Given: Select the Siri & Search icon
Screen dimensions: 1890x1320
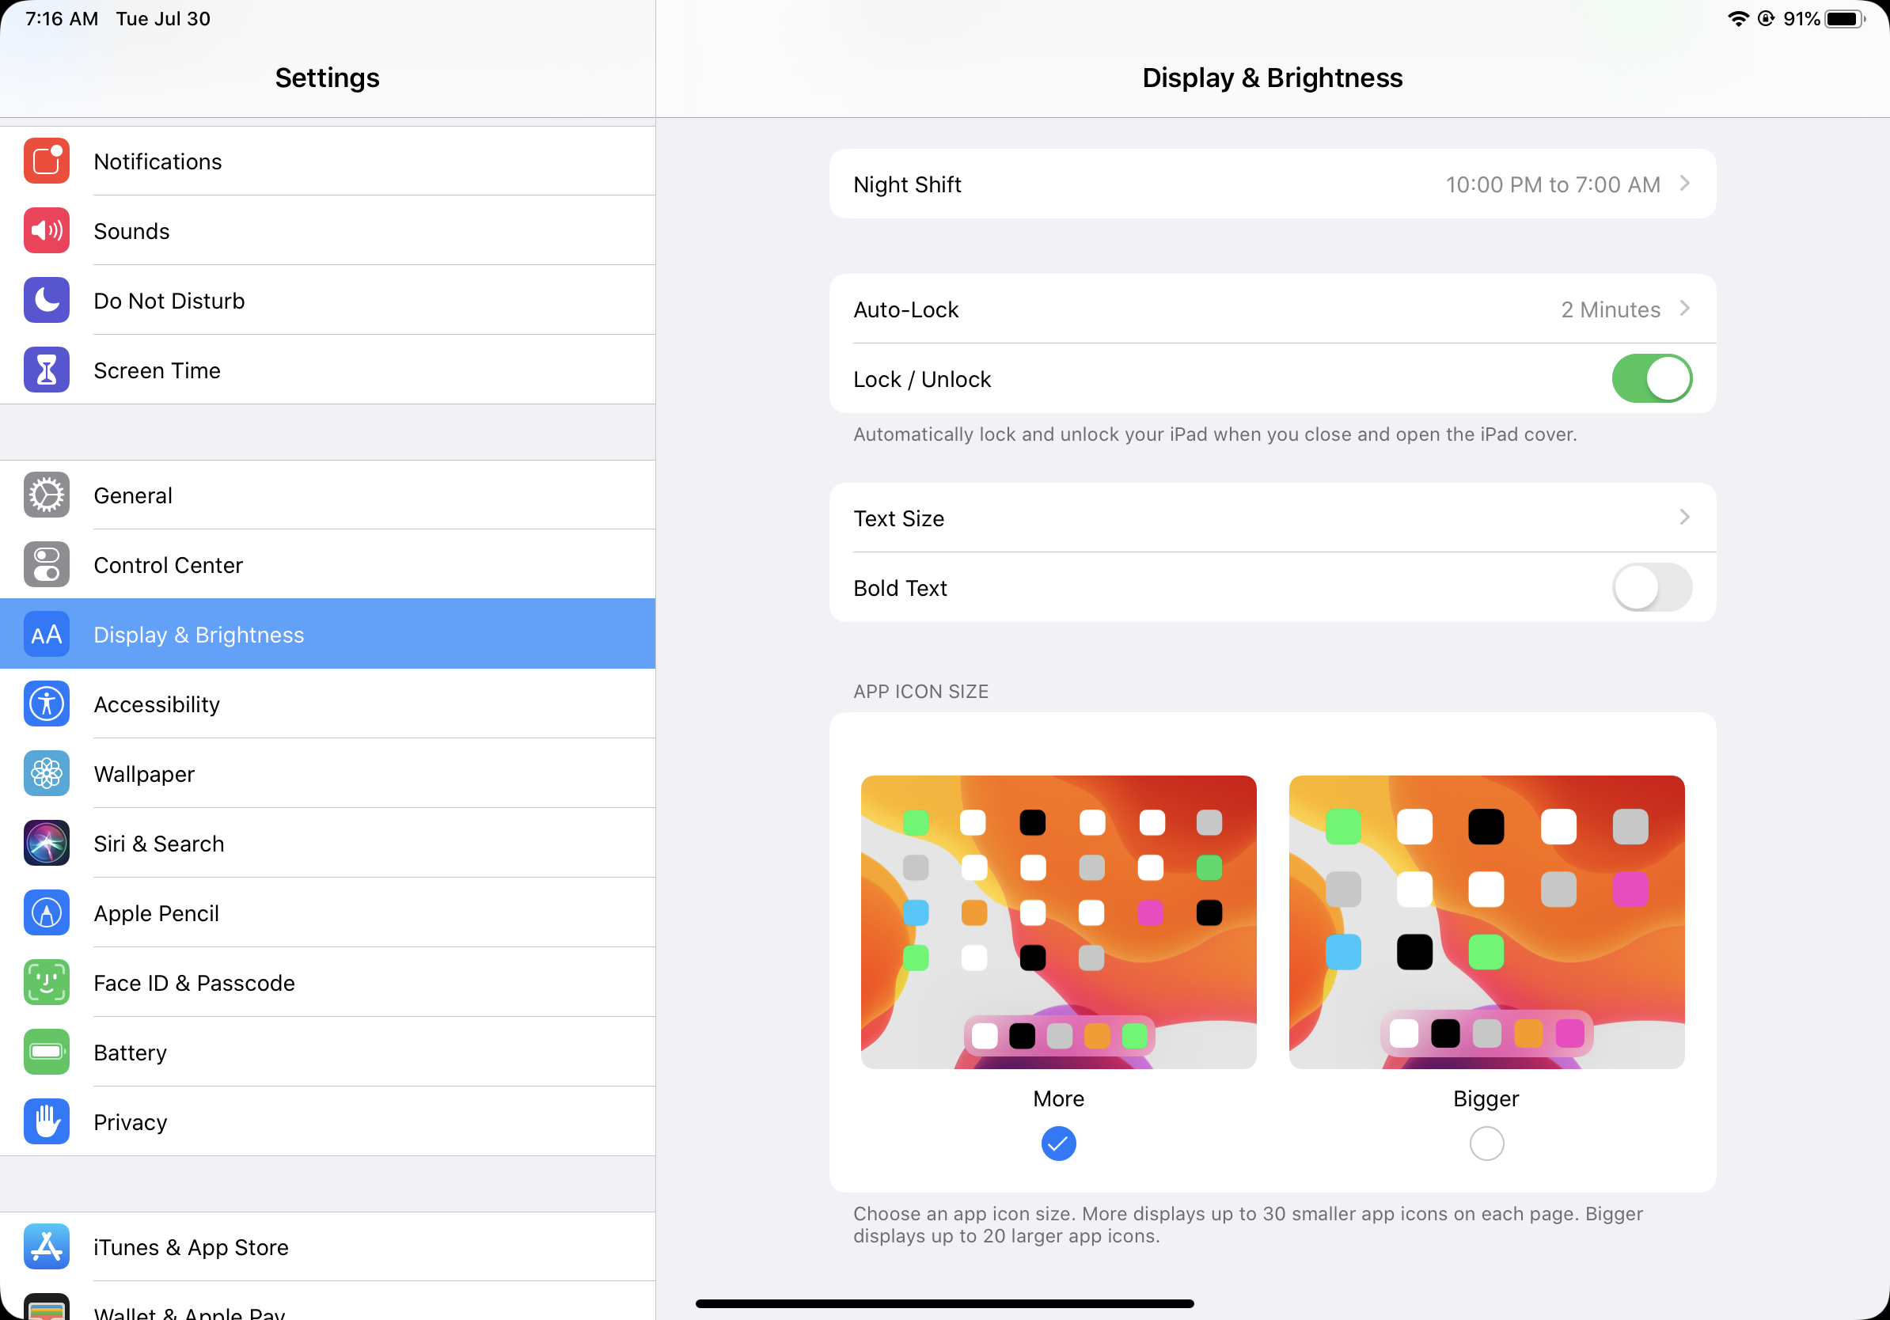Looking at the screenshot, I should click(46, 843).
